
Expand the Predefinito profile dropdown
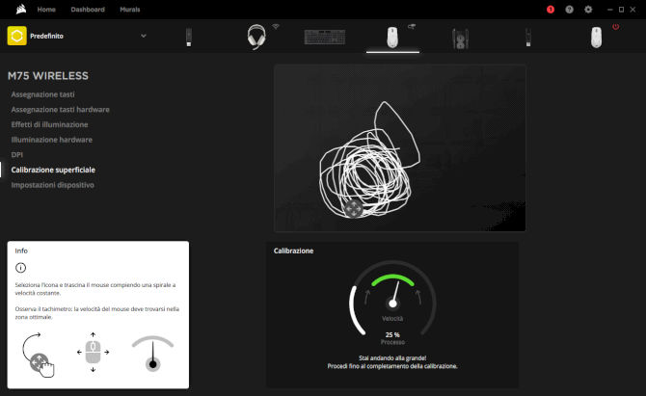[x=144, y=36]
